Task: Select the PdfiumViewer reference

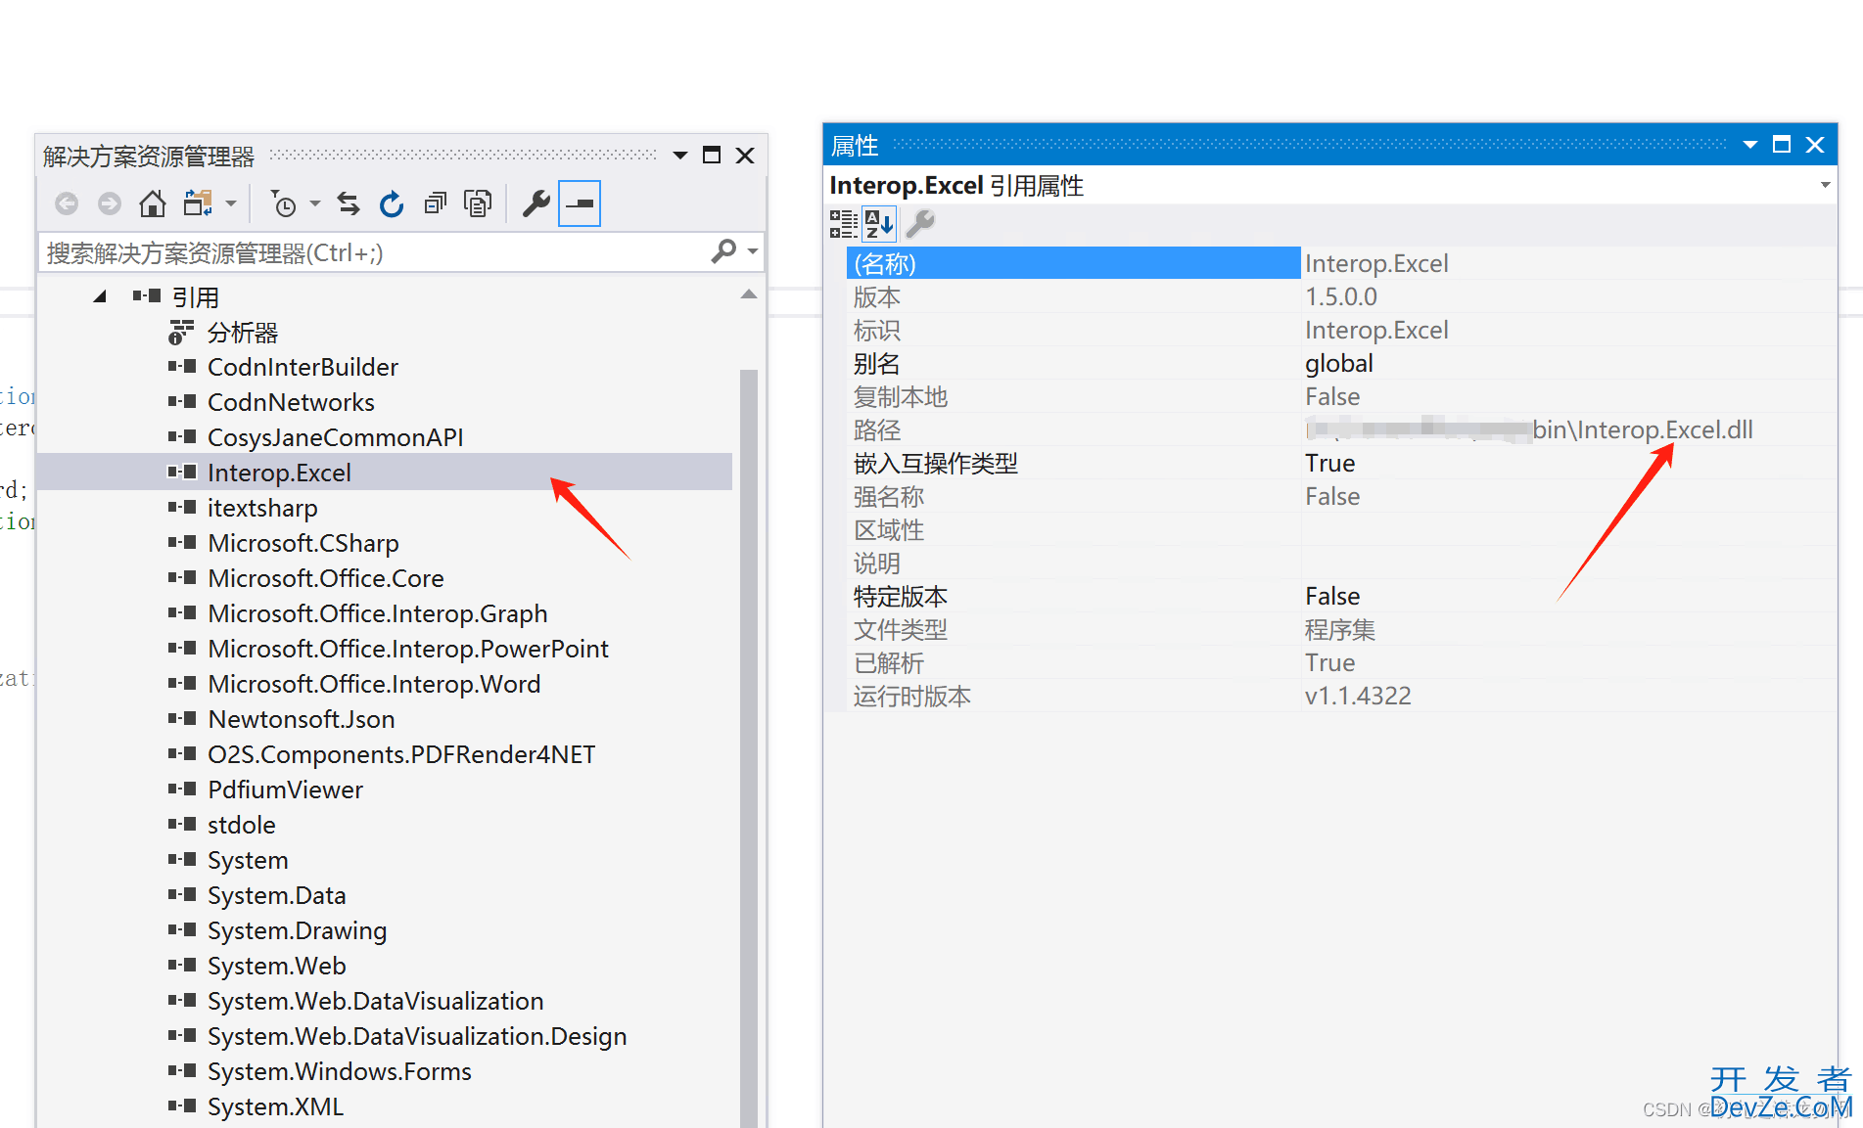Action: tap(285, 790)
